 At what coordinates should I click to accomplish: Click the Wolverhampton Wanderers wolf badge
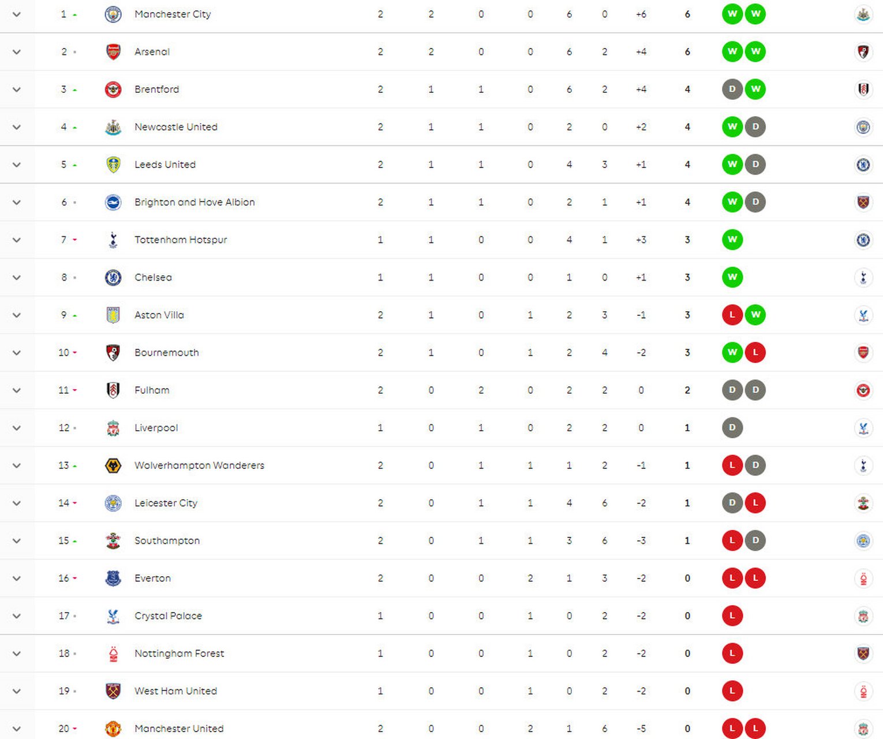(x=113, y=465)
